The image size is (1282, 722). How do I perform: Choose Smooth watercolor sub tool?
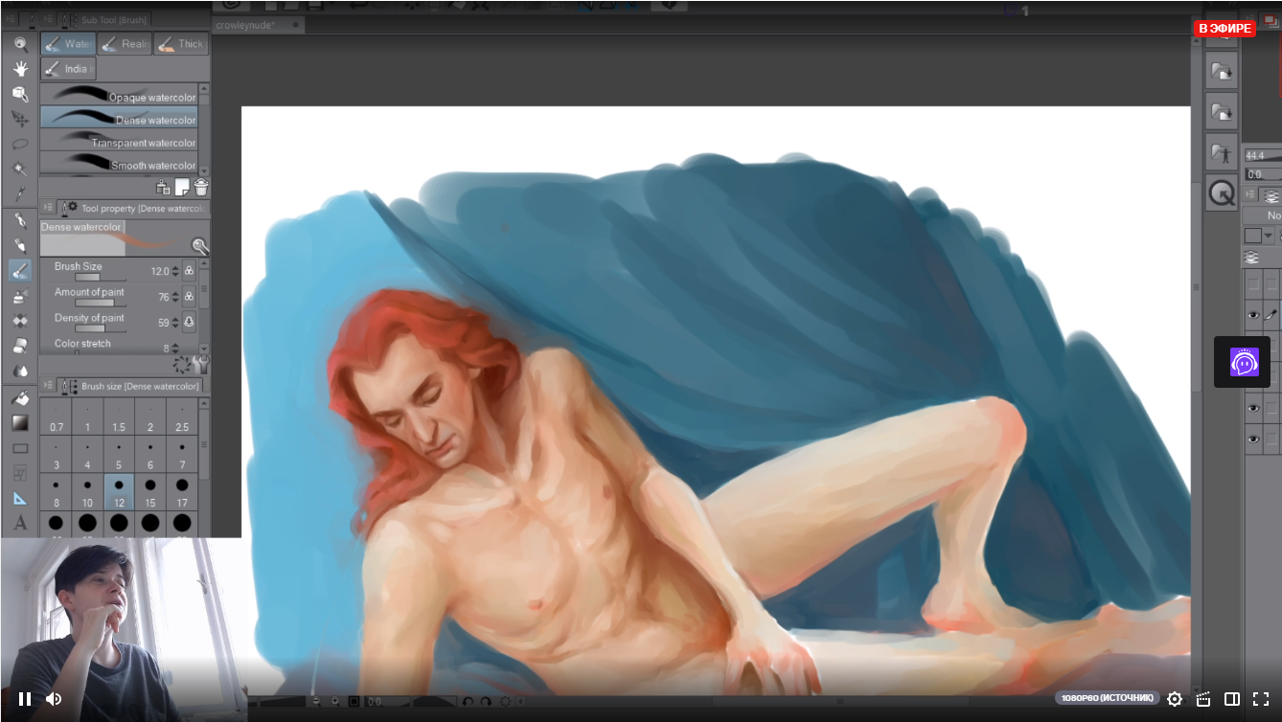point(119,164)
